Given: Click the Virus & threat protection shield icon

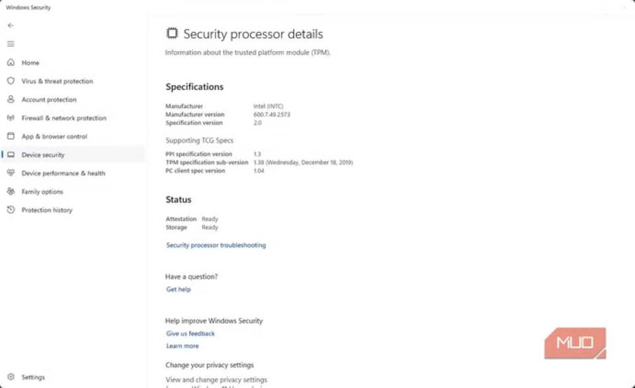Looking at the screenshot, I should click(x=10, y=81).
